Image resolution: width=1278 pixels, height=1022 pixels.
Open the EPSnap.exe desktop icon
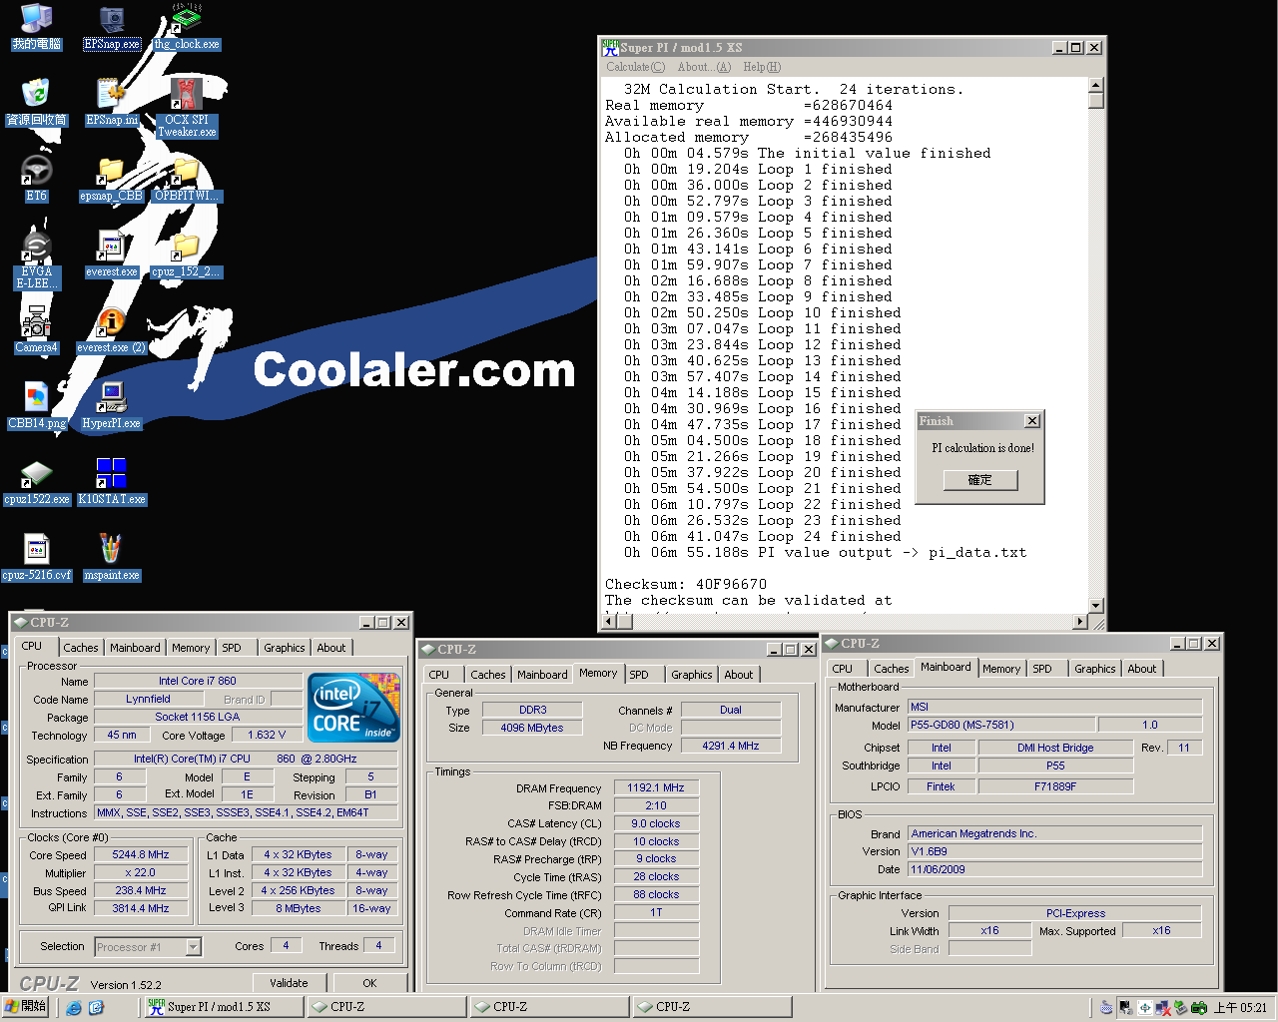coord(112,27)
